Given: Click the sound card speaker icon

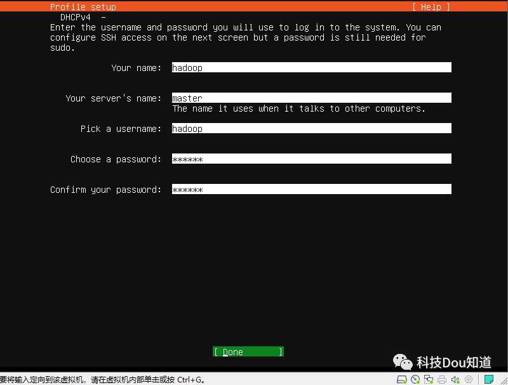Looking at the screenshot, I should point(455,379).
